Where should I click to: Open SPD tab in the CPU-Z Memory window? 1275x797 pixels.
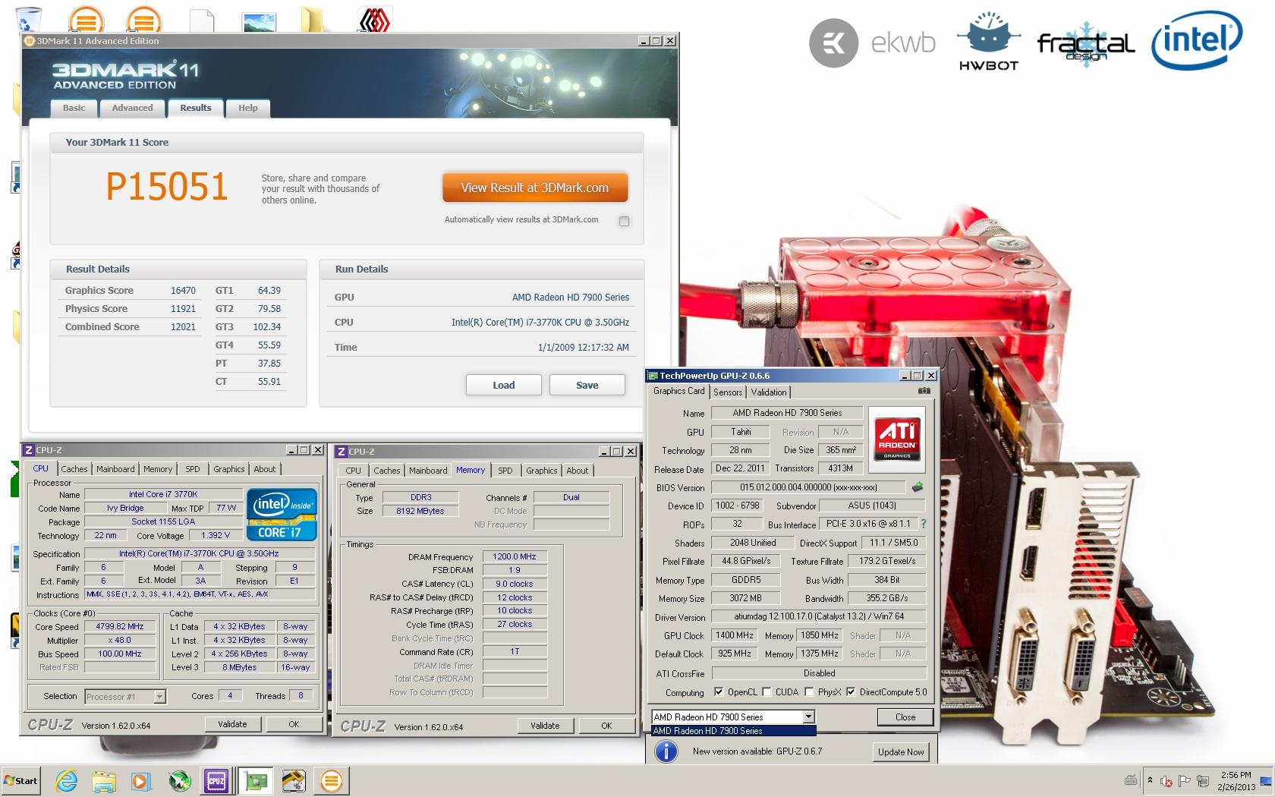point(505,471)
